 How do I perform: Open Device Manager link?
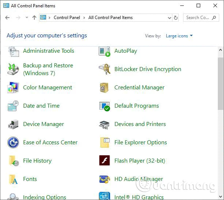pyautogui.click(x=43, y=124)
